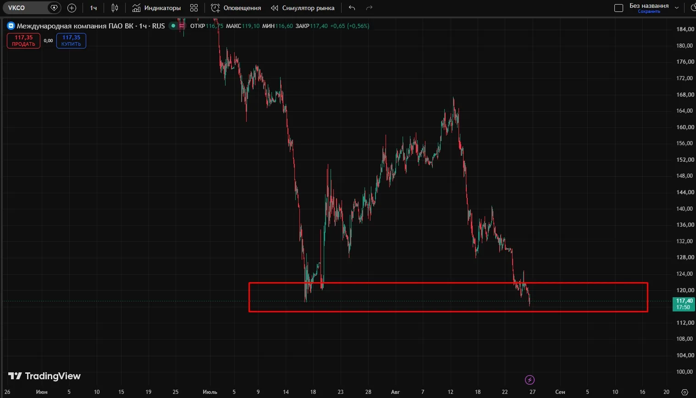Click the 140,00 price scale label

tap(685, 209)
